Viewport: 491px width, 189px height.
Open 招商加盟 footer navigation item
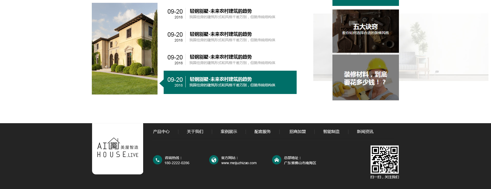pos(297,132)
